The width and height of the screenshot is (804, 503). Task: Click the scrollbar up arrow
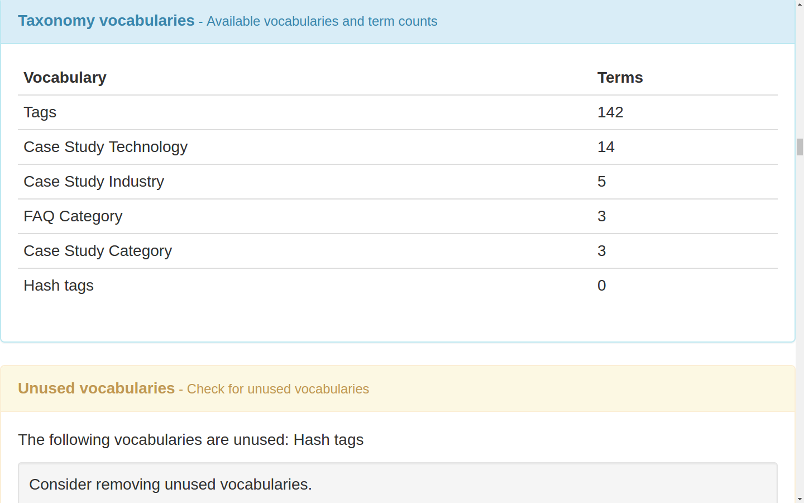click(800, 4)
